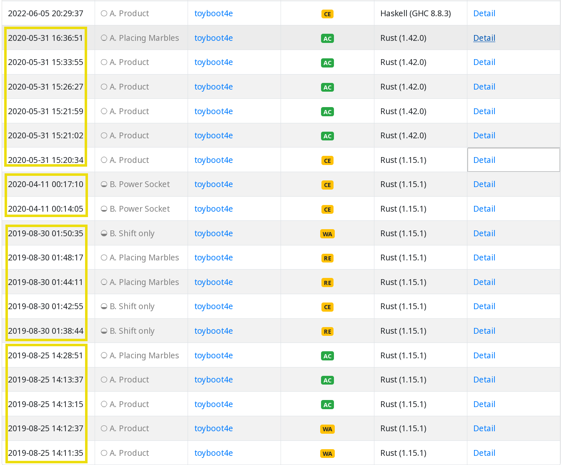Open B. Shift only in the 2019-08-30 01:50:35 row
This screenshot has width=562, height=465.
(x=132, y=233)
